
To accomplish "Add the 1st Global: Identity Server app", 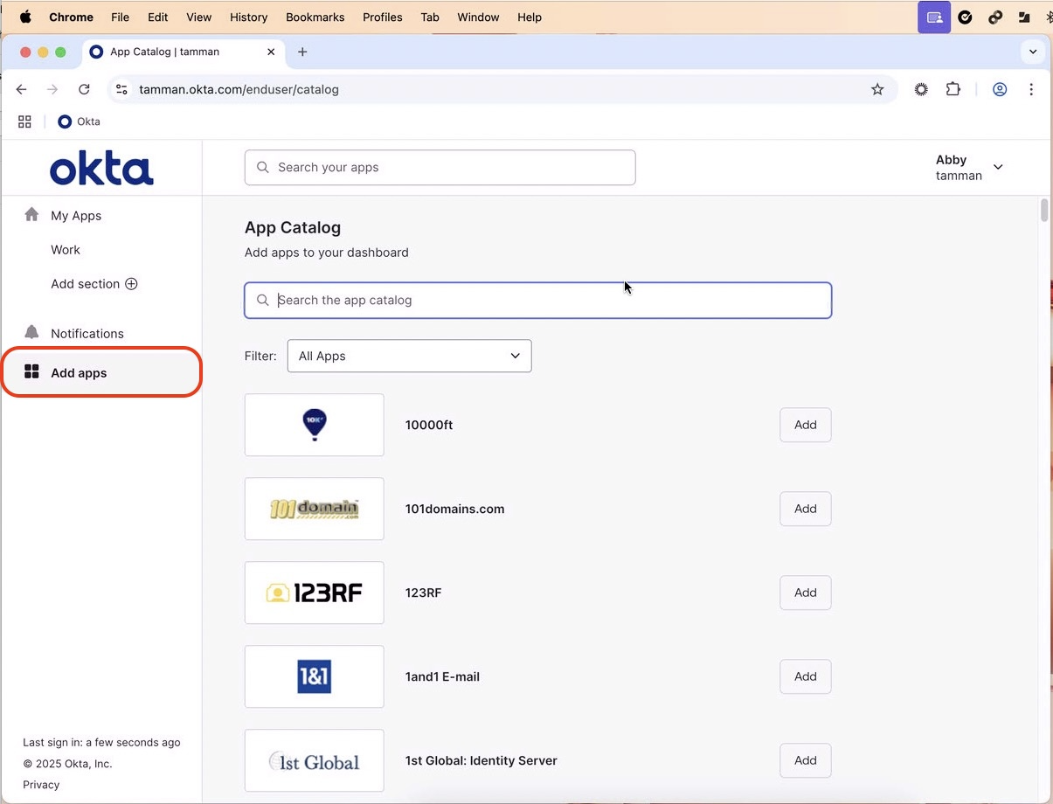I will pos(805,760).
